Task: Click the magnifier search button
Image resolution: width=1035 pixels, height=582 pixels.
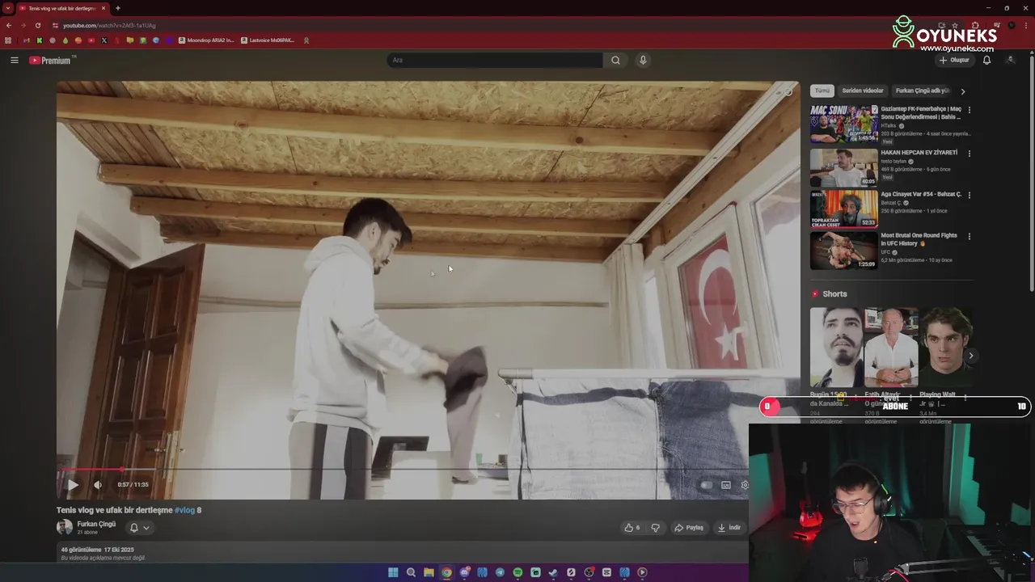Action: point(615,60)
